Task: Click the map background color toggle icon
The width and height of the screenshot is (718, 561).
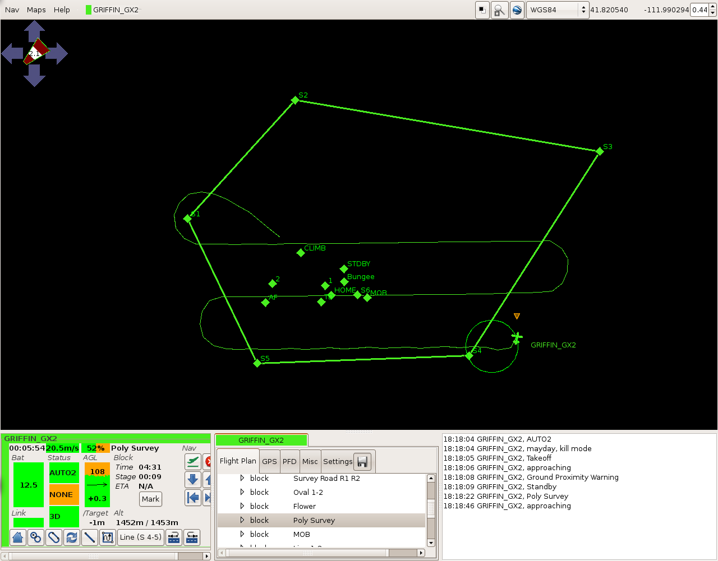Action: 482,10
